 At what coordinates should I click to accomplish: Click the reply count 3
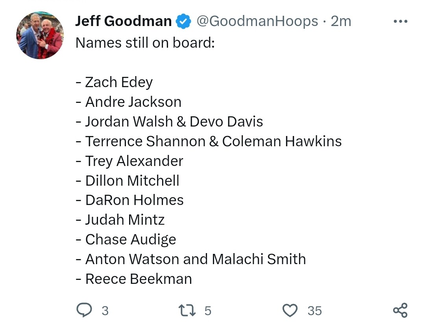105,311
